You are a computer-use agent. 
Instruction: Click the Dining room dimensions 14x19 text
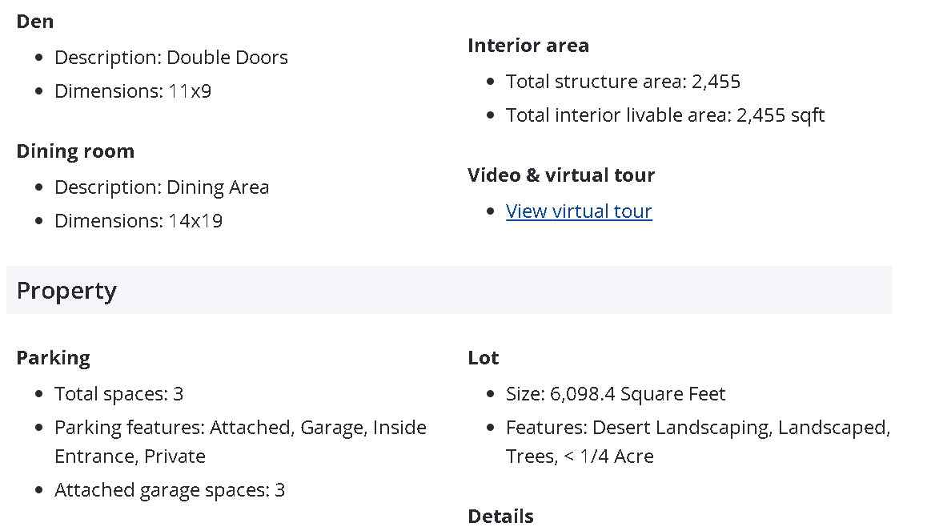click(138, 221)
